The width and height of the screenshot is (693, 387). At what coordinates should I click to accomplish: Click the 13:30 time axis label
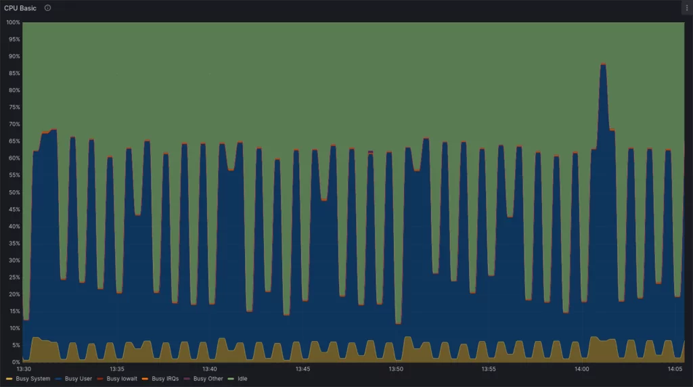tap(24, 369)
